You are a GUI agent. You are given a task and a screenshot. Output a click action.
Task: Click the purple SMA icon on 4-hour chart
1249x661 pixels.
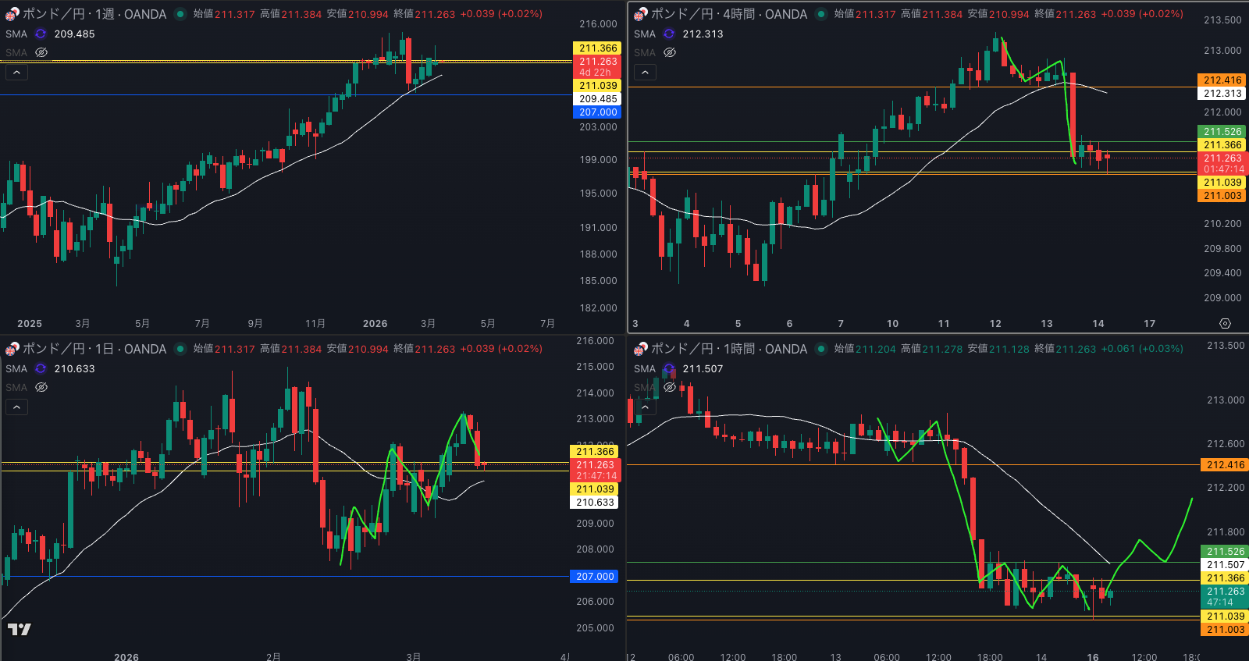click(x=669, y=34)
